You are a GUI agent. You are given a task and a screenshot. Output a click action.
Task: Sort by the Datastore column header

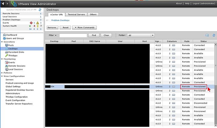click(172, 41)
